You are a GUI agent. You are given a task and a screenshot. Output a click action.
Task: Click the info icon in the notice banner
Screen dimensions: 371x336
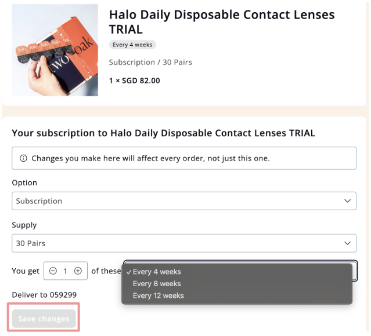[x=23, y=158]
